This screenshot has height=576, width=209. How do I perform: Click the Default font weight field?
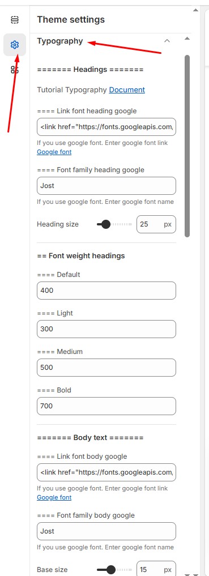[106, 290]
